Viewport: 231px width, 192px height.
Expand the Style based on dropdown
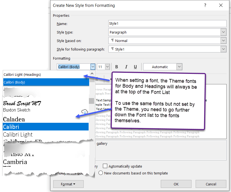pyautogui.click(x=223, y=41)
